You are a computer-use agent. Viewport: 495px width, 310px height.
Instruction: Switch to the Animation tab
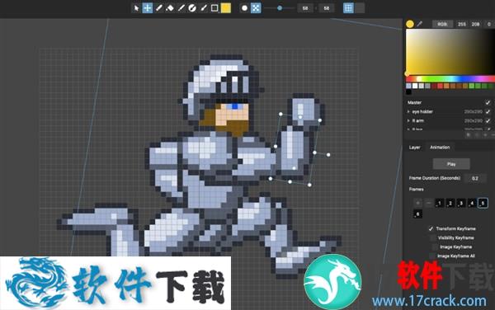(440, 148)
